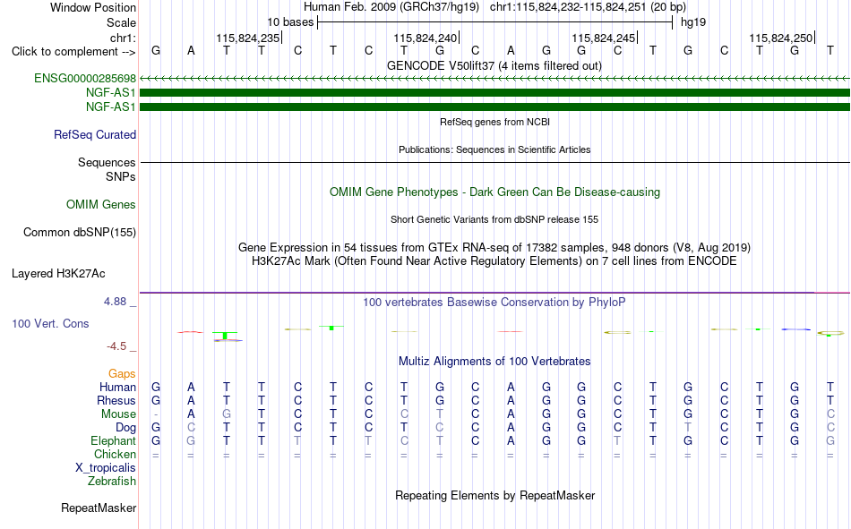The image size is (851, 529).
Task: Select the Dog species row label
Action: pos(125,428)
